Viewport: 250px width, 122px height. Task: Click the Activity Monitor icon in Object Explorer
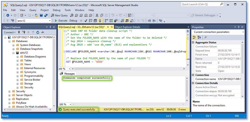pyautogui.click(x=42, y=32)
